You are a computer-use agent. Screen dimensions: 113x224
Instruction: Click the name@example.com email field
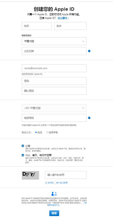[x=54, y=68]
